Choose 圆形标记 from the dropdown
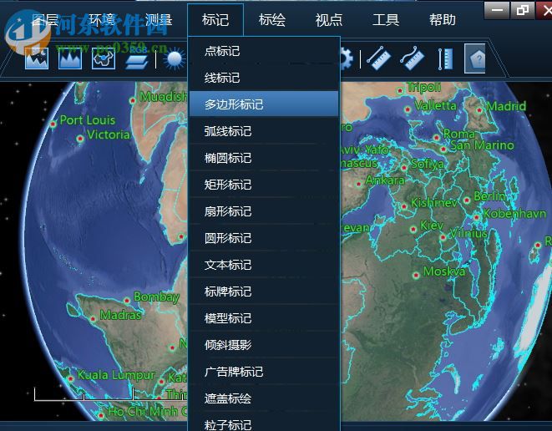 tap(264, 238)
